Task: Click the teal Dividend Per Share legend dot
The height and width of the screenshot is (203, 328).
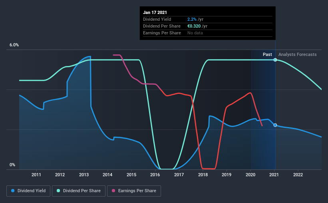Action: [58, 191]
